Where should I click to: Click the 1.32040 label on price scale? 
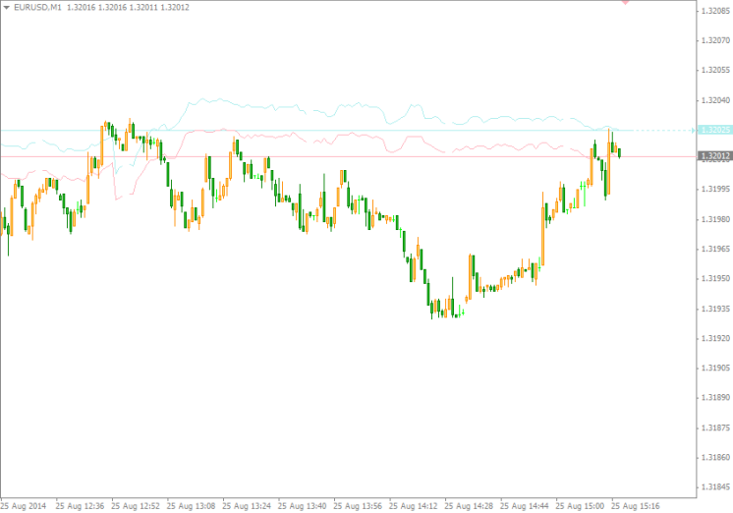(x=713, y=100)
